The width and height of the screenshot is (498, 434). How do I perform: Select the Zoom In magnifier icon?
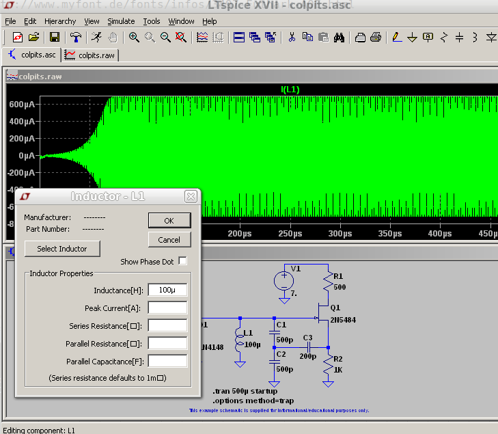coord(134,38)
